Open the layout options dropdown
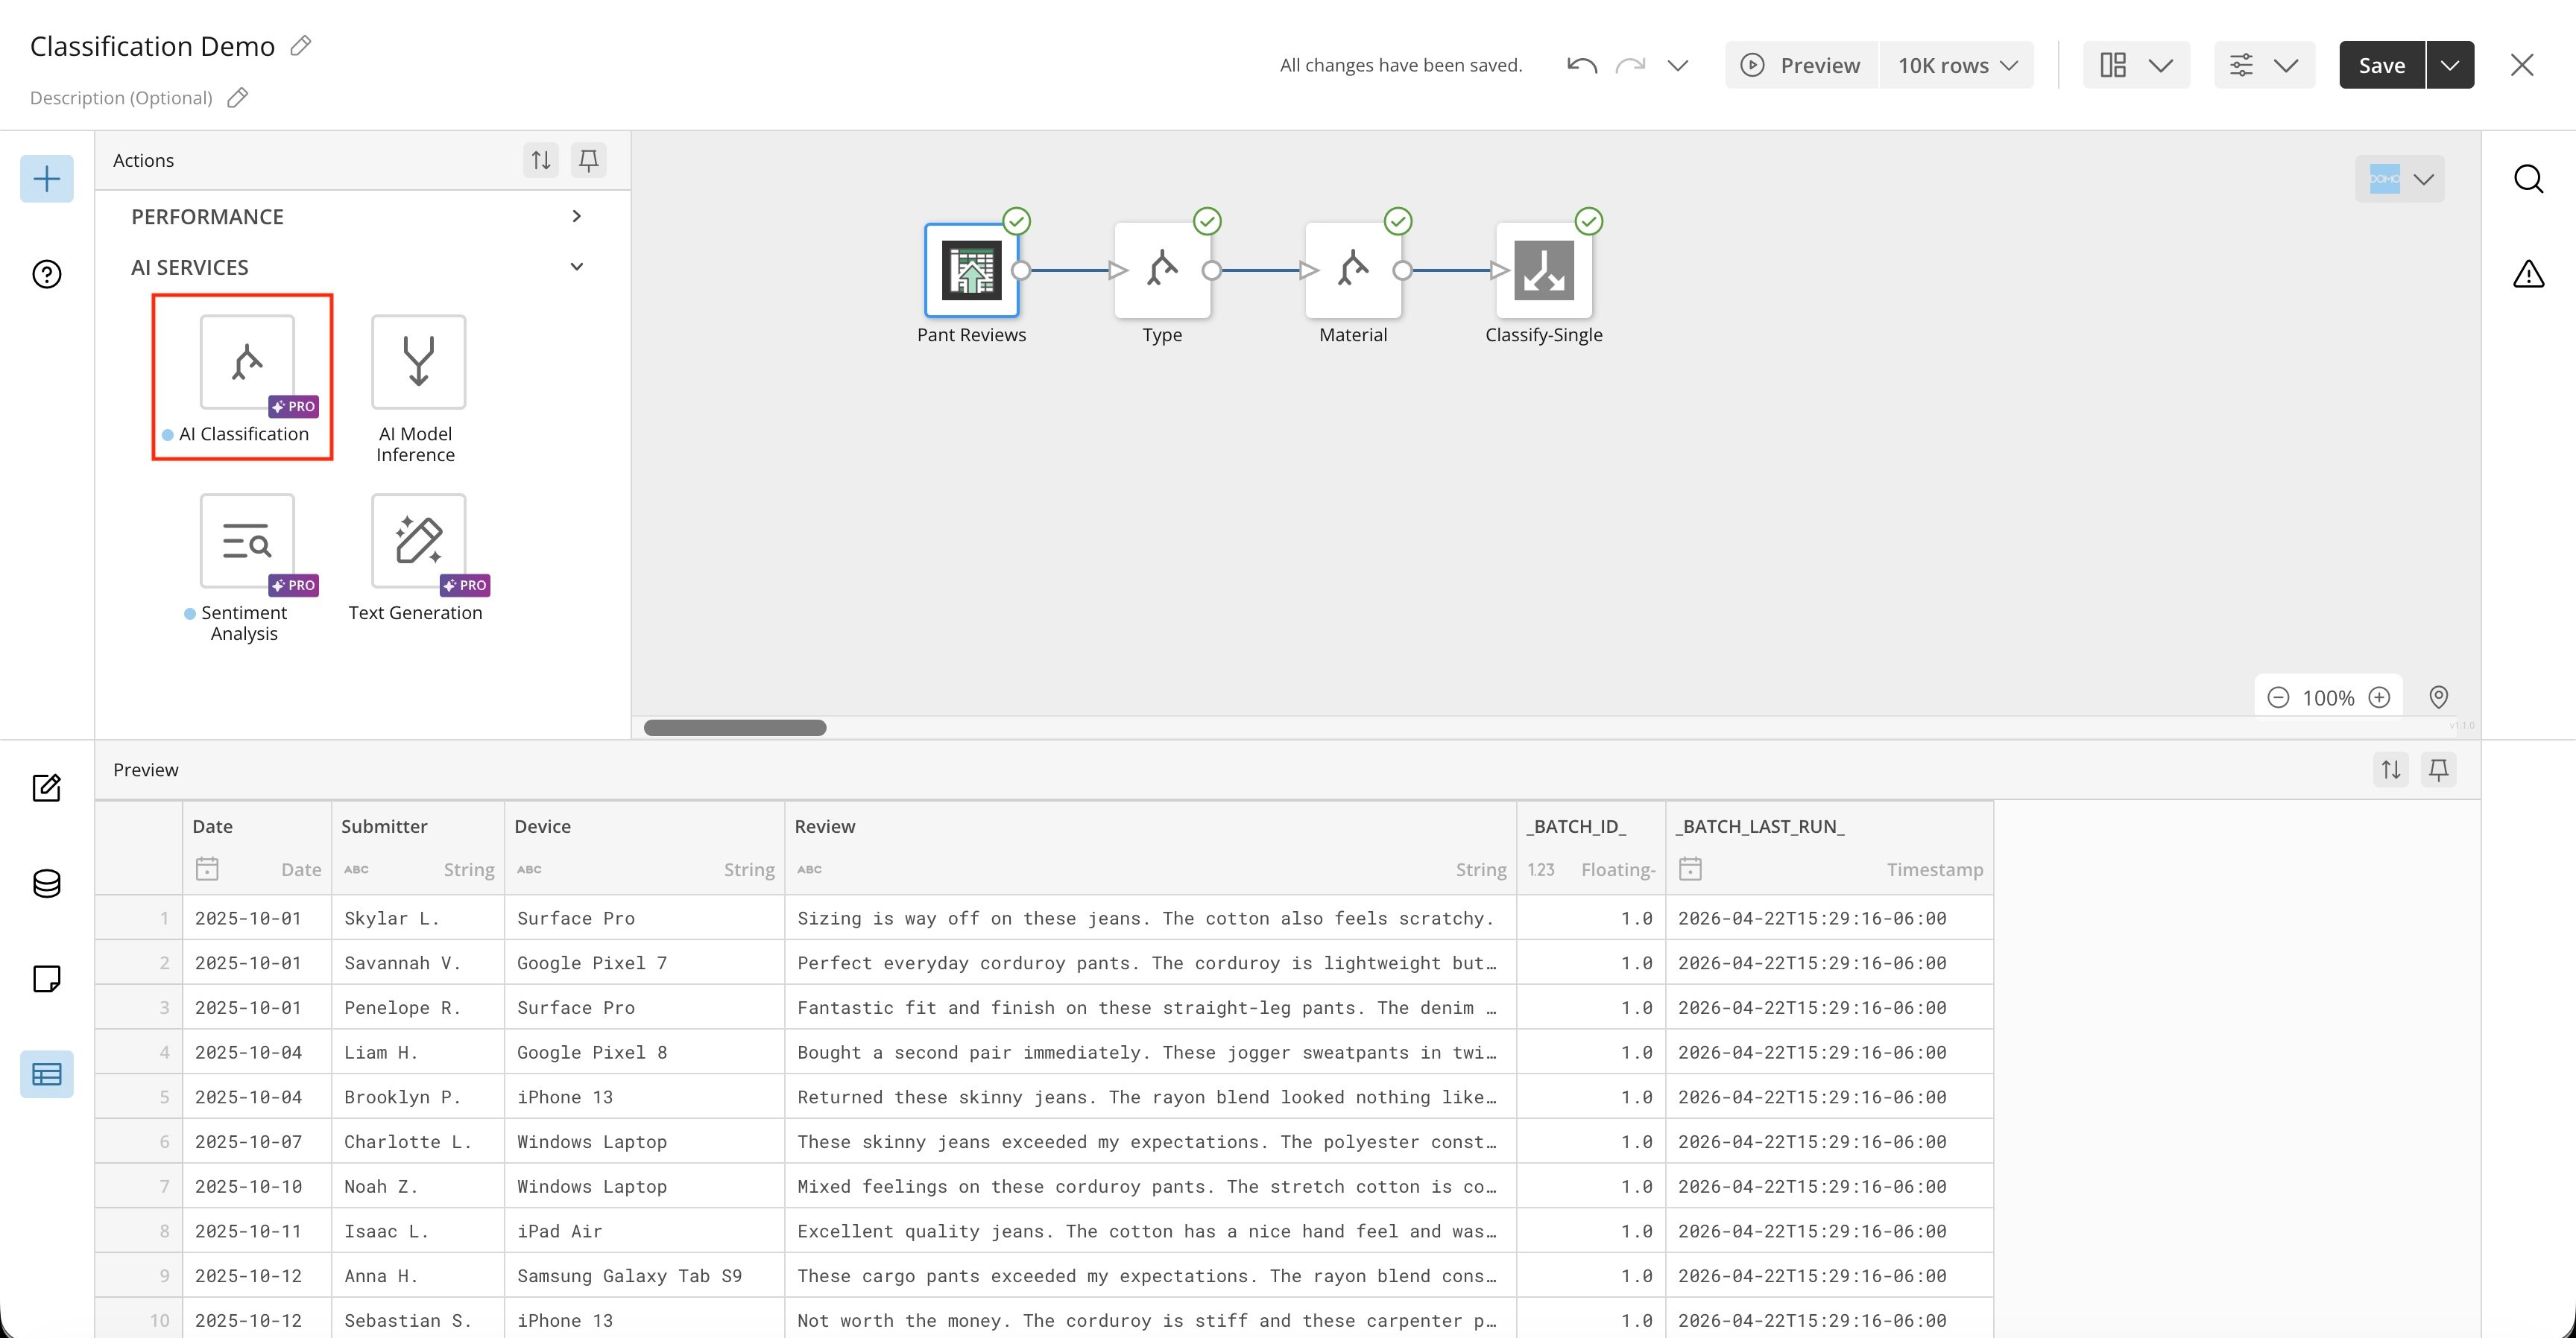 pos(2136,65)
